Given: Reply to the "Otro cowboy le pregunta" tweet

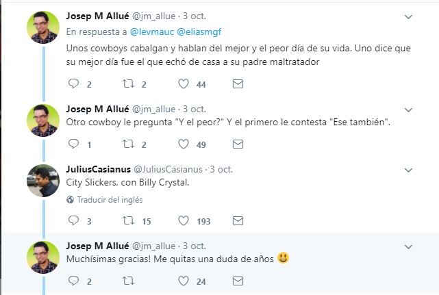Looking at the screenshot, I should pos(75,144).
